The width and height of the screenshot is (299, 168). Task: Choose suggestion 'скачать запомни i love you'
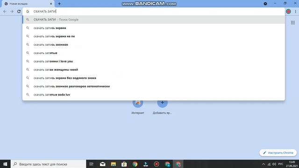154,61
